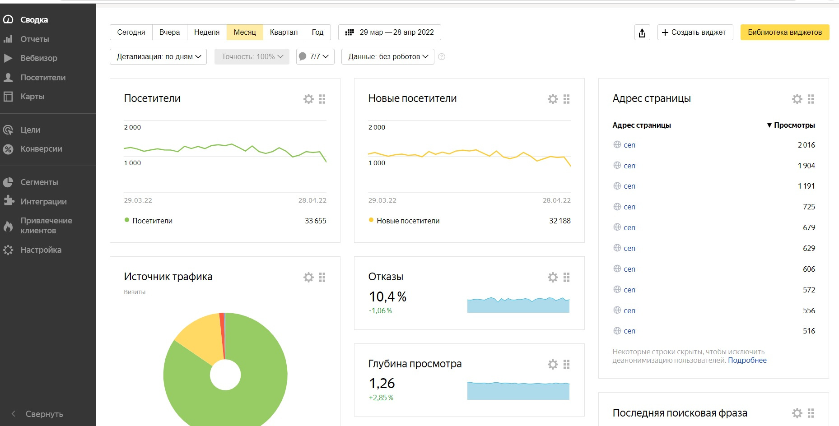Click the drag handle on the Источник трафика widget
The image size is (839, 426).
click(x=322, y=277)
